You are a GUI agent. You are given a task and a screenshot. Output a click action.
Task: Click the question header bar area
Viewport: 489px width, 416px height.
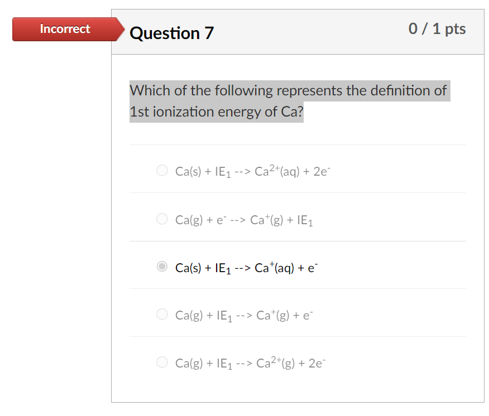307,32
